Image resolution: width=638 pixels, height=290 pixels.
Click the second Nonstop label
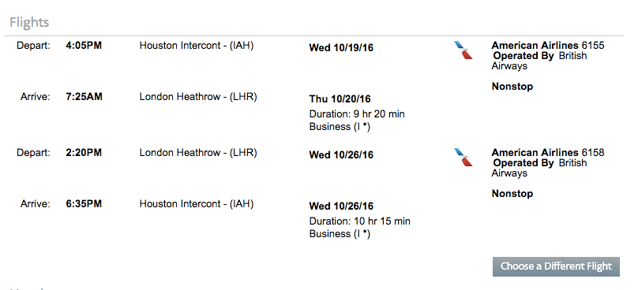[x=512, y=194]
